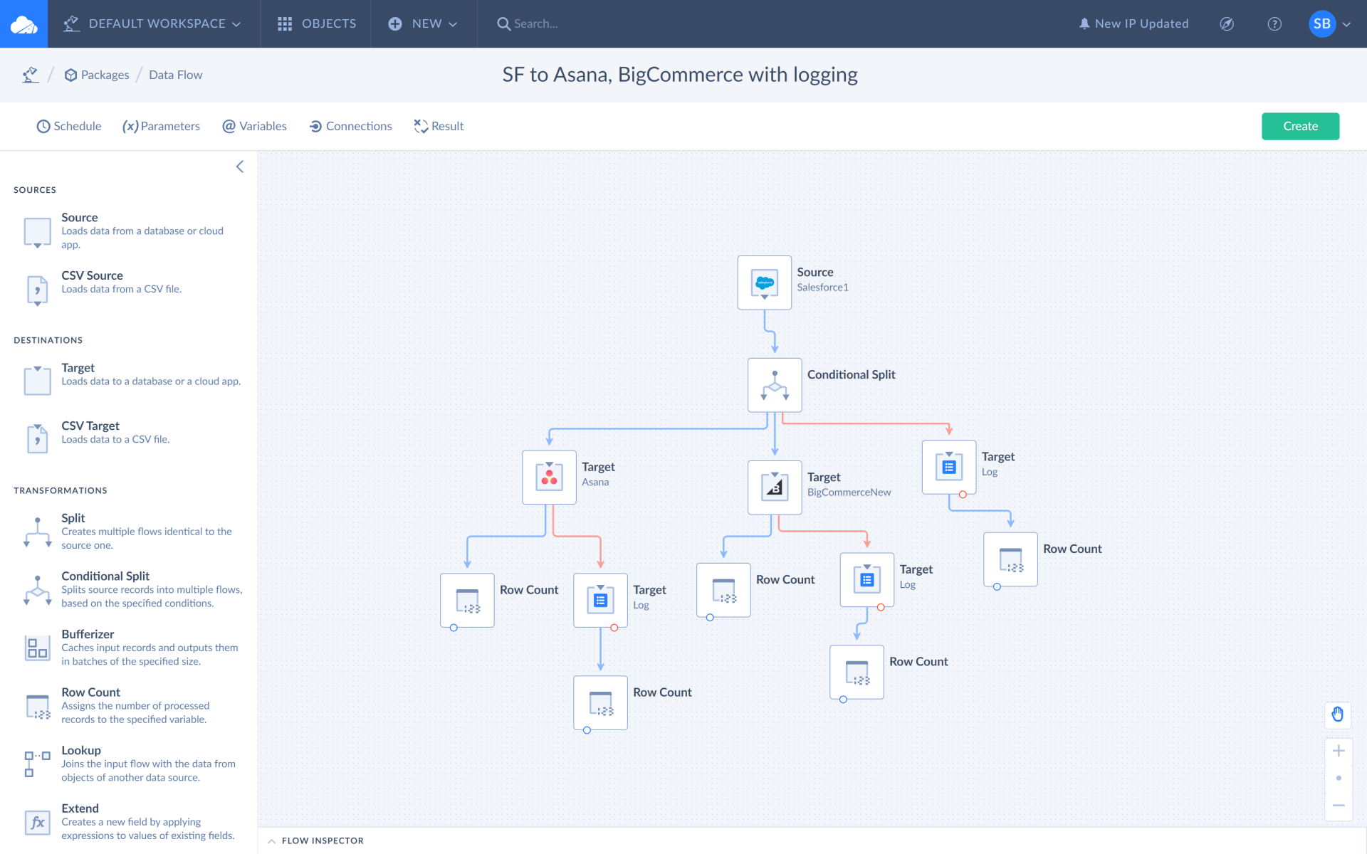Click the Asana target node
The image size is (1367, 854).
[x=548, y=477]
